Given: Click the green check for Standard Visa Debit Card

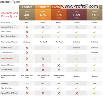Looking at the screenshot, I should pos(43,88).
